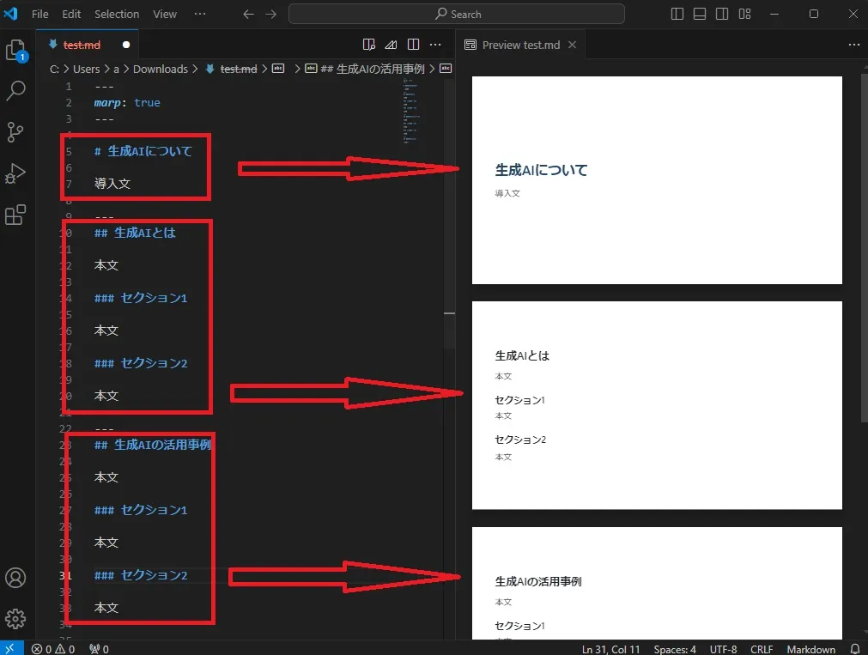Customize layout icon in title bar
This screenshot has width=868, height=655.
(x=744, y=14)
